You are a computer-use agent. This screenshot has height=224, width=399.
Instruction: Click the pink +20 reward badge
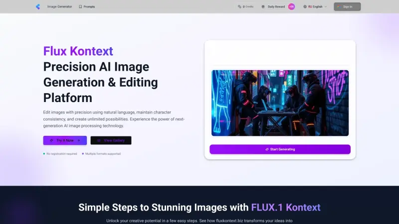pos(291,6)
